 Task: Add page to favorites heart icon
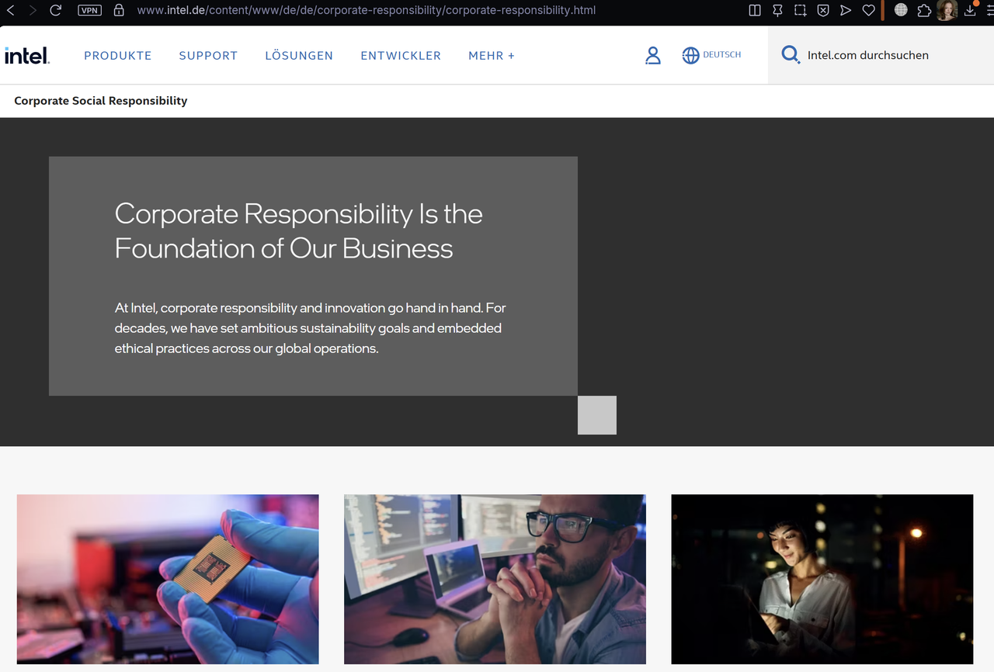point(869,10)
